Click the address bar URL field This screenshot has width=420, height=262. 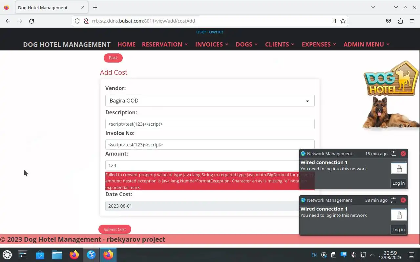click(210, 21)
